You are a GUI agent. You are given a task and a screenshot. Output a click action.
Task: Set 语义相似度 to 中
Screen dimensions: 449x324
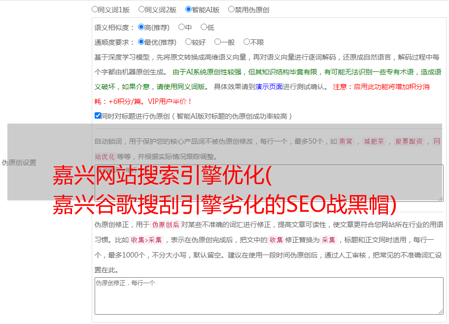181,27
